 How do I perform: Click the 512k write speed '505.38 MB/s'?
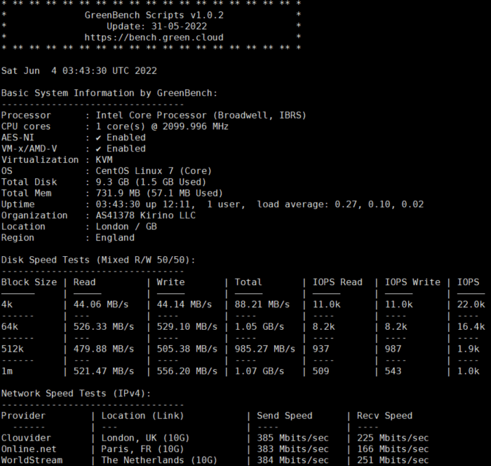pyautogui.click(x=187, y=349)
